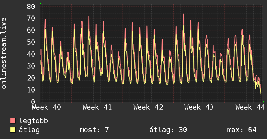
Task: Click the 60 tick on y-axis
Action: pos(31,30)
